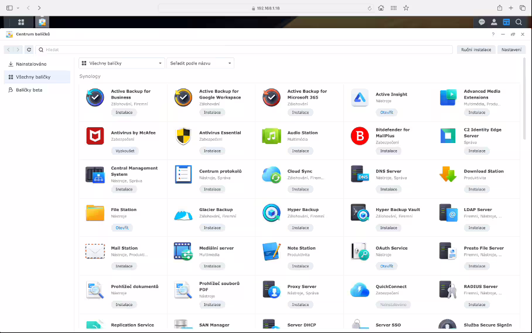Click the 'Mediální server' package title
This screenshot has width=532, height=333.
click(x=216, y=248)
